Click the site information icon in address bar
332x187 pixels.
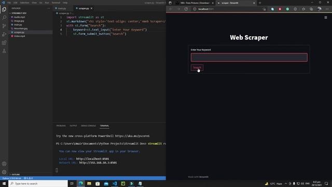click(x=195, y=9)
